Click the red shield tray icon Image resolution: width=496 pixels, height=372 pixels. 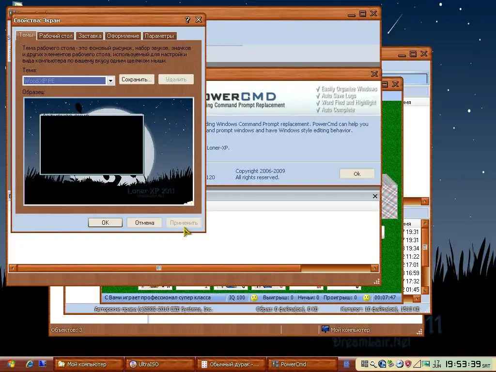click(408, 364)
